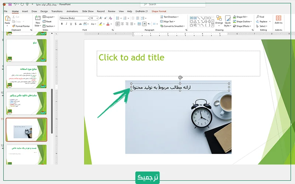
Task: Open the Align Text dropdown
Action: point(167,21)
